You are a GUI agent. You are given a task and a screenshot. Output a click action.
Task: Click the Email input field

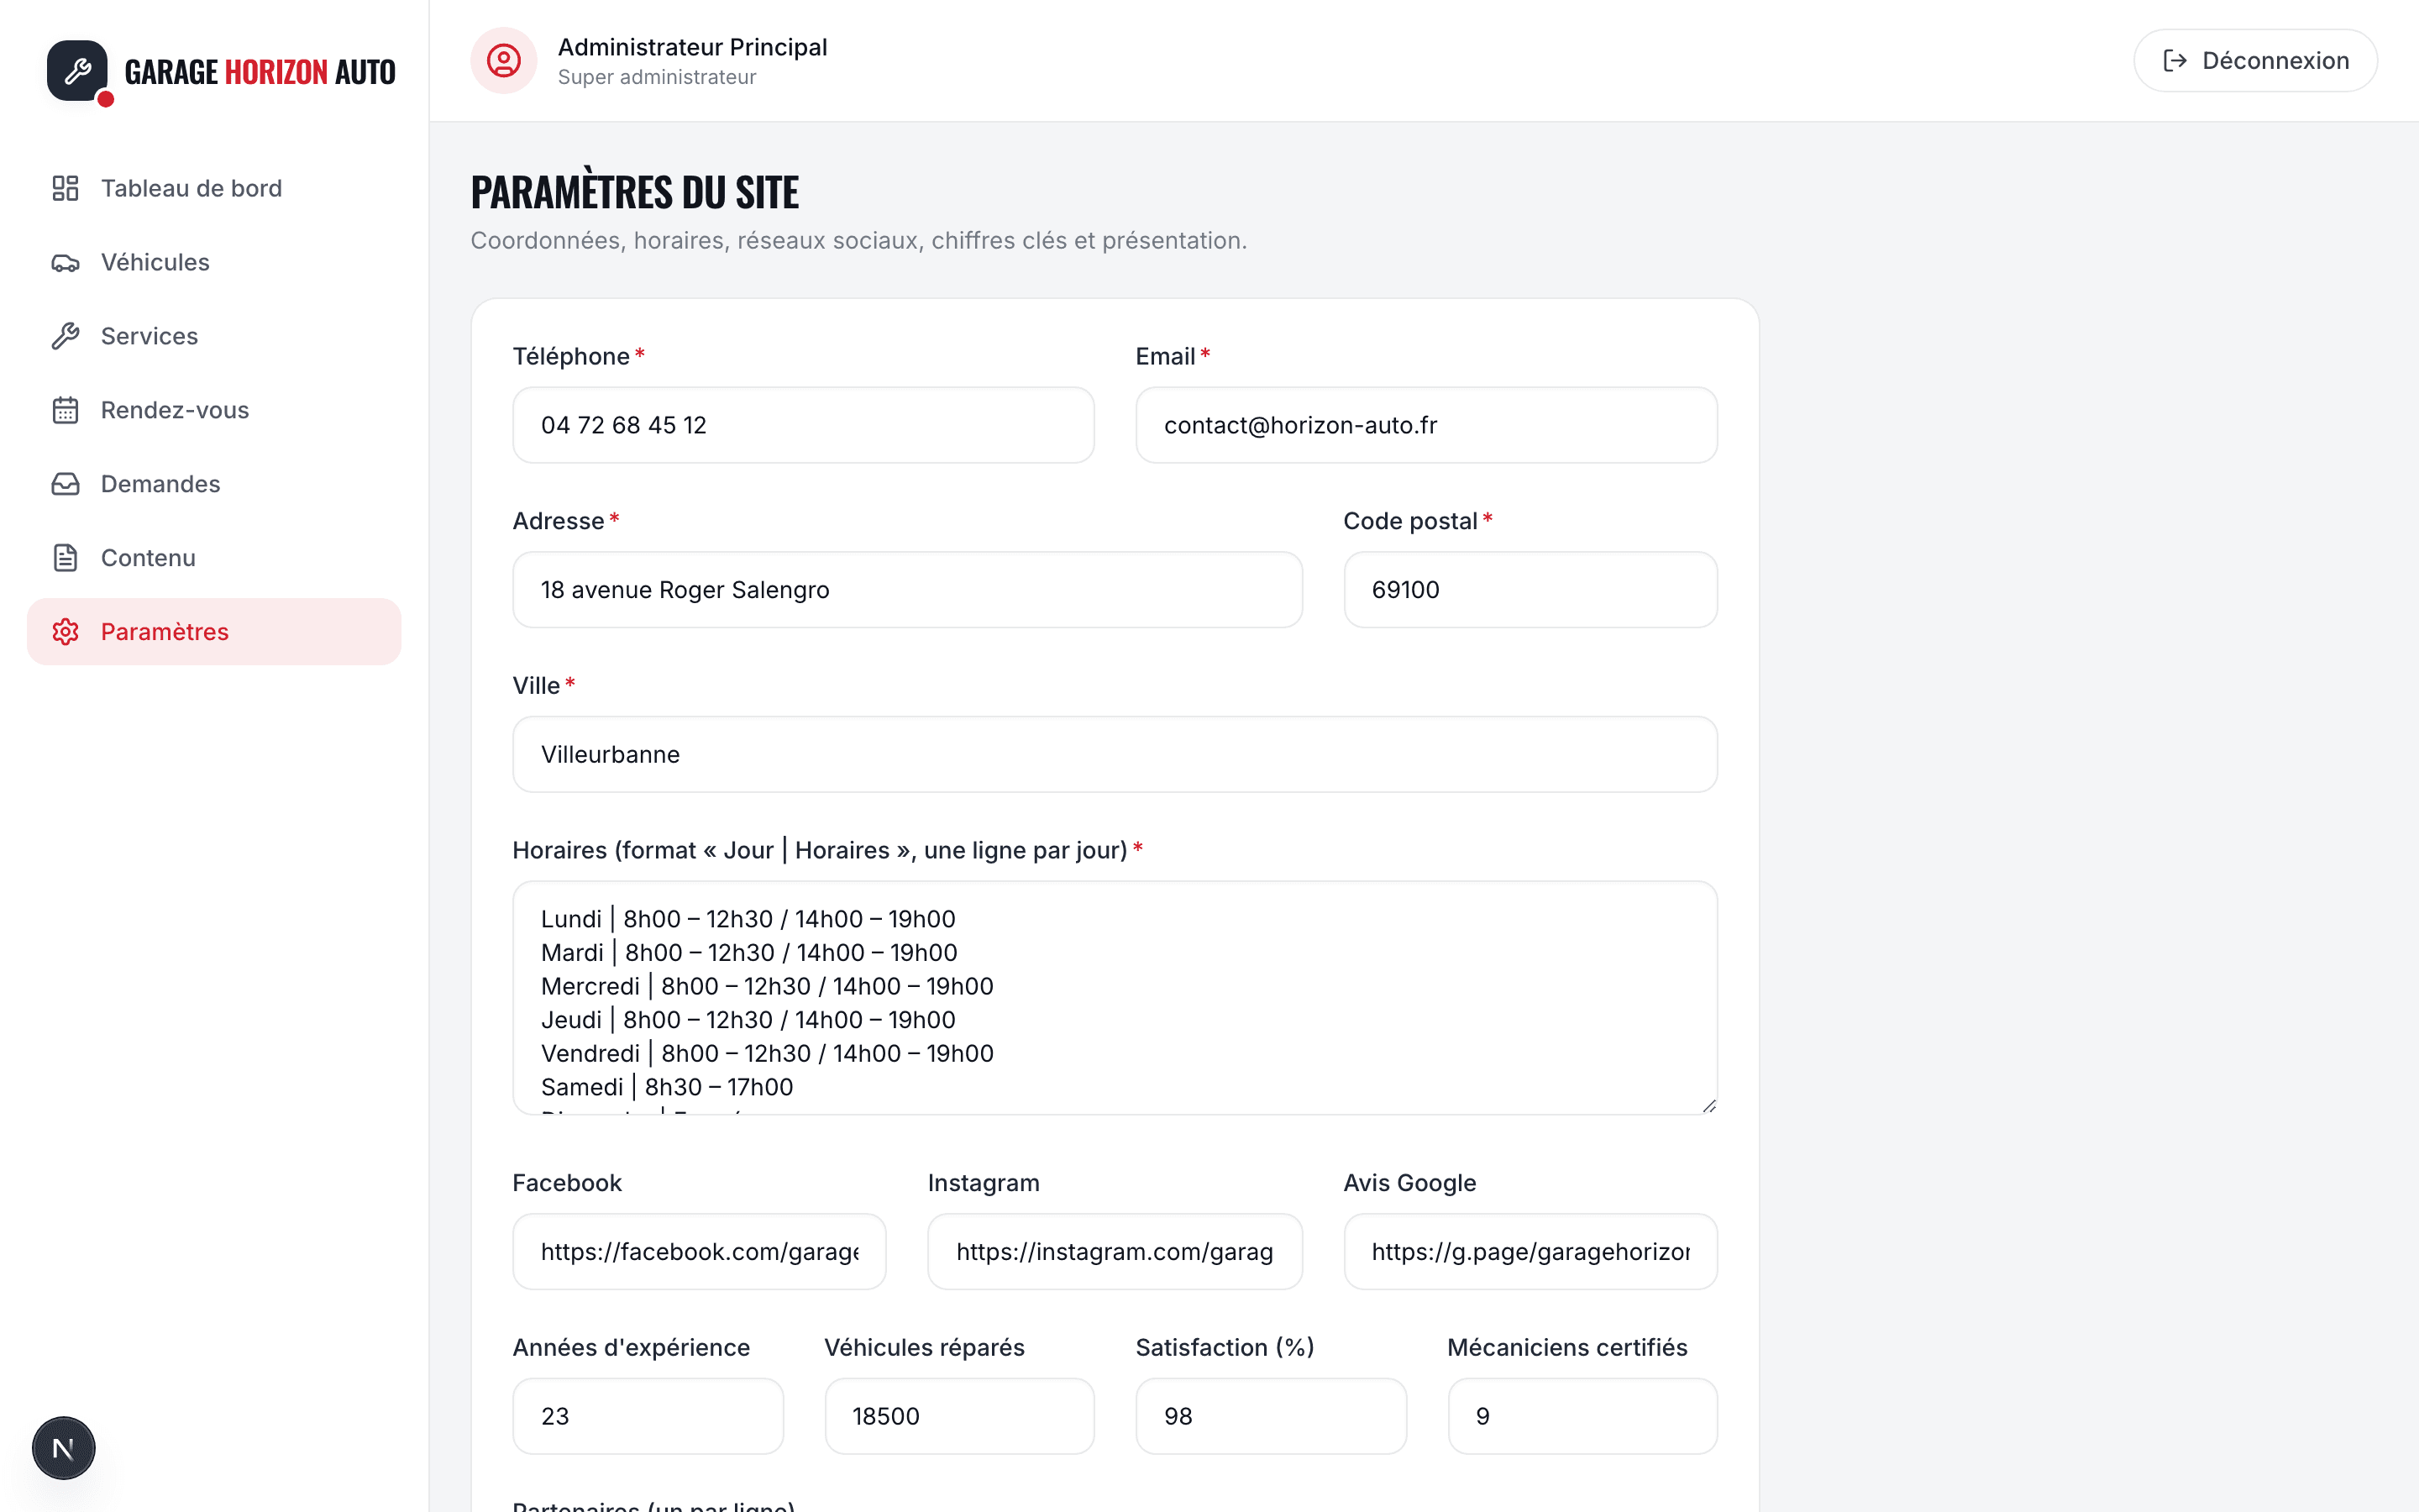(x=1426, y=425)
